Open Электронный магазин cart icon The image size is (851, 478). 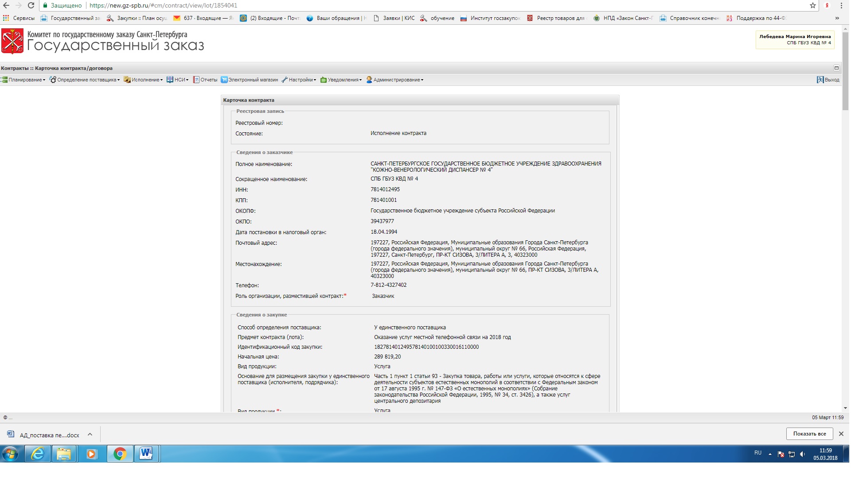tap(224, 80)
